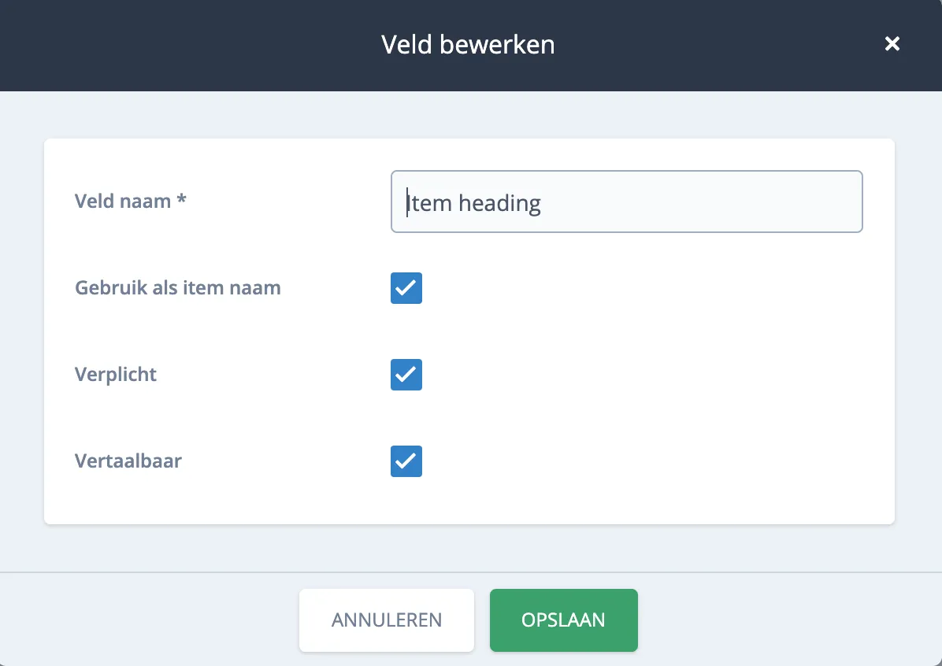Click the Verplicht checkbox
This screenshot has height=666, width=942.
pyautogui.click(x=406, y=375)
